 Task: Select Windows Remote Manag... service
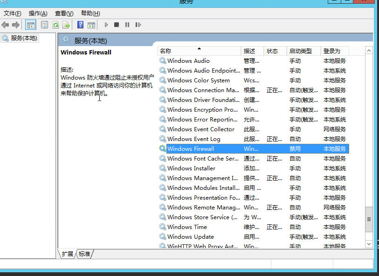pos(254,208)
